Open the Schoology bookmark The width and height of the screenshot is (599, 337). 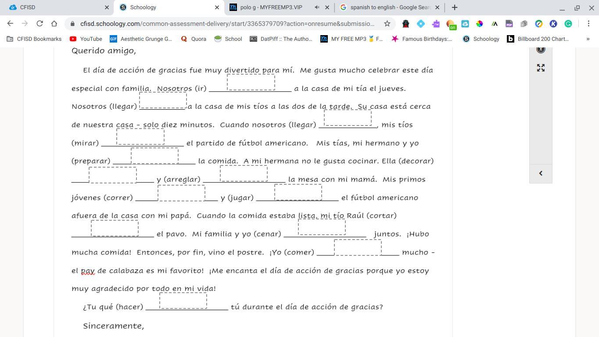tap(481, 39)
